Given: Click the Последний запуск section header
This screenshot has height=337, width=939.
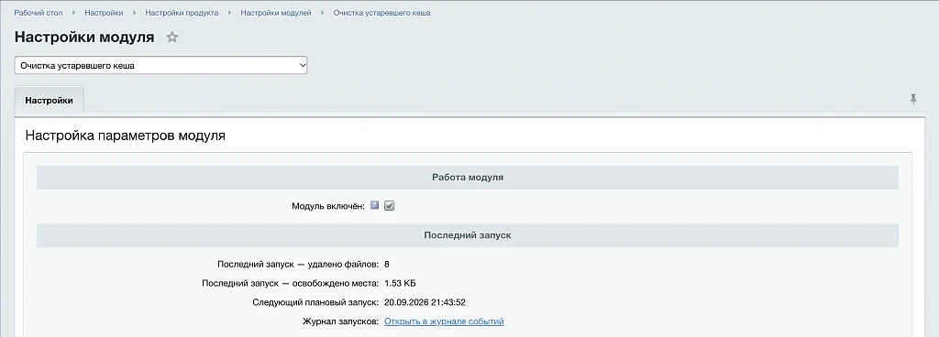Looking at the screenshot, I should [467, 235].
